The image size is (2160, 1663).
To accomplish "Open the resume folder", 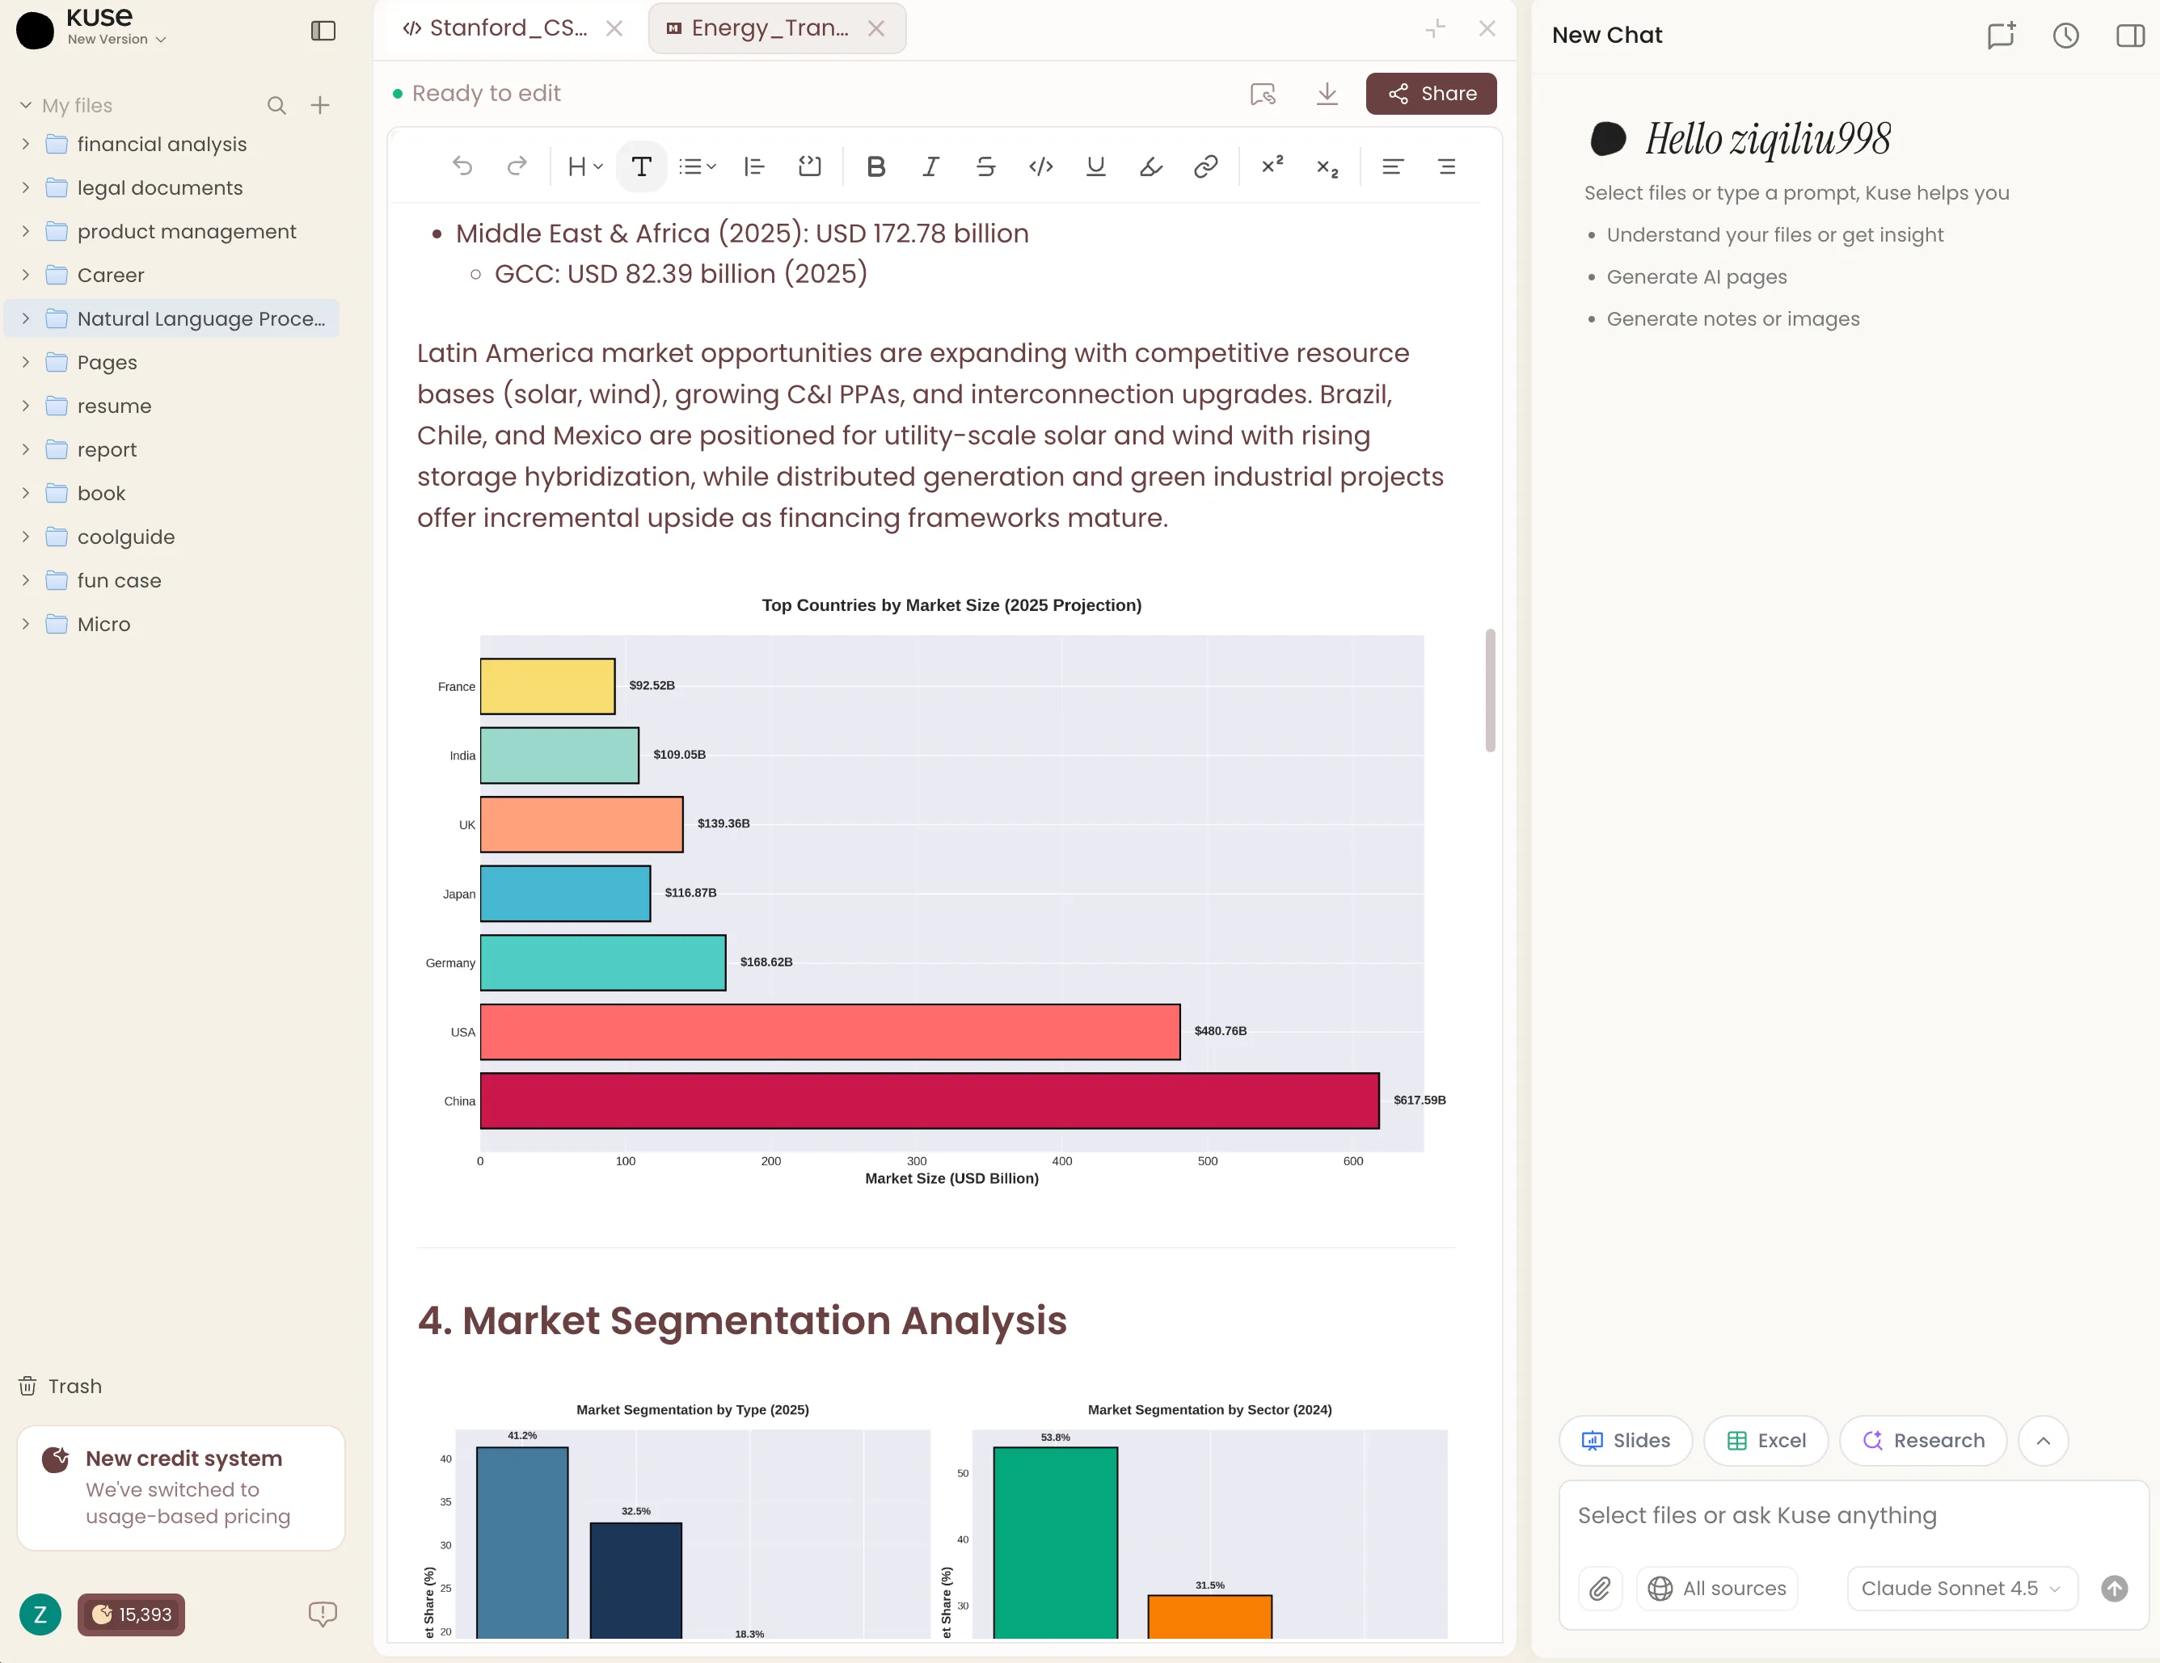I will (x=171, y=406).
